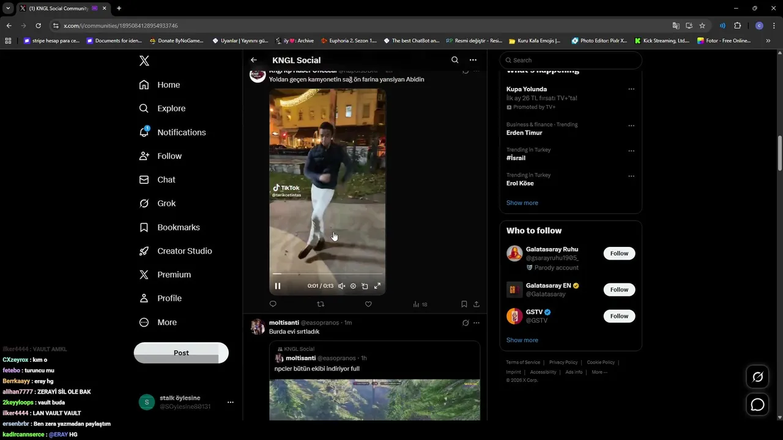Image resolution: width=783 pixels, height=440 pixels.
Task: Reply to the Abidin video post
Action: 273,304
